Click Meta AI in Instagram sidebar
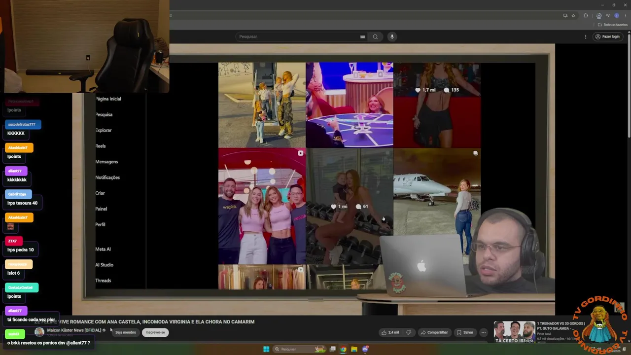 [103, 249]
